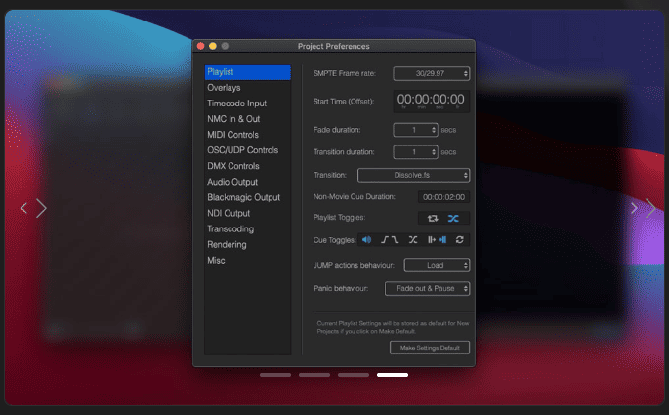This screenshot has width=669, height=415.
Task: Select Playlist in preferences sidebar
Action: tap(247, 72)
